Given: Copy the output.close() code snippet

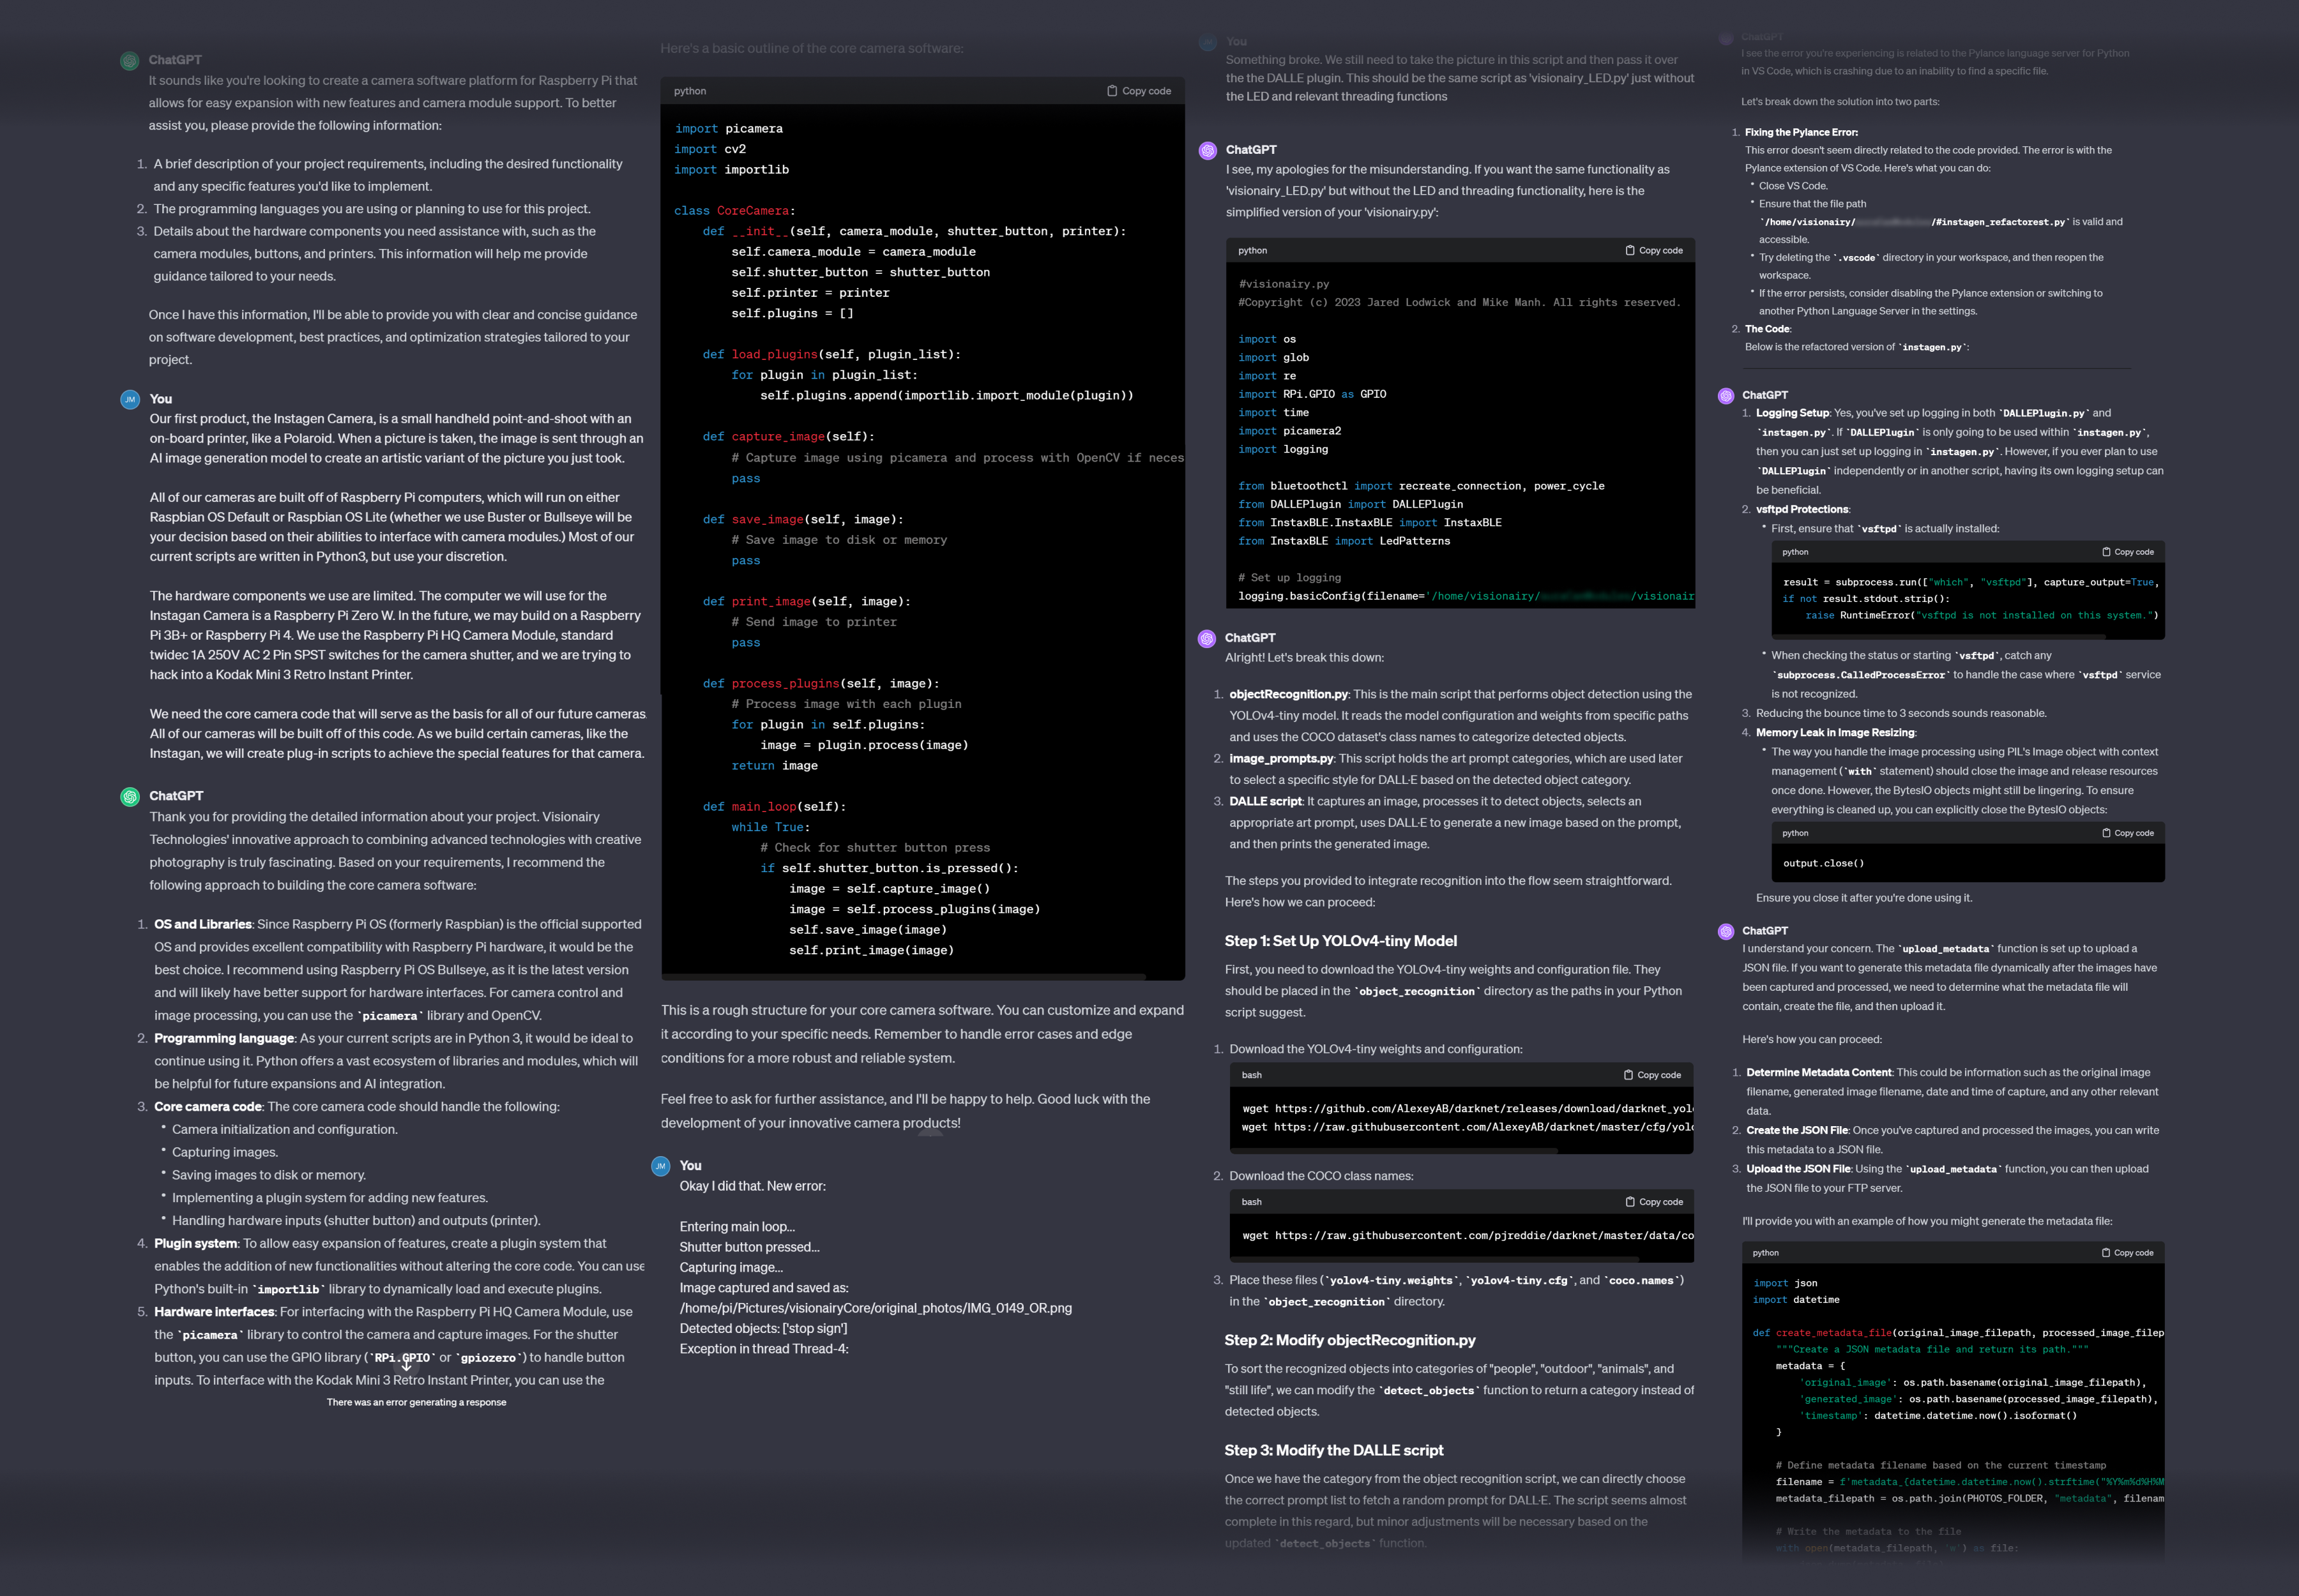Looking at the screenshot, I should point(2128,833).
